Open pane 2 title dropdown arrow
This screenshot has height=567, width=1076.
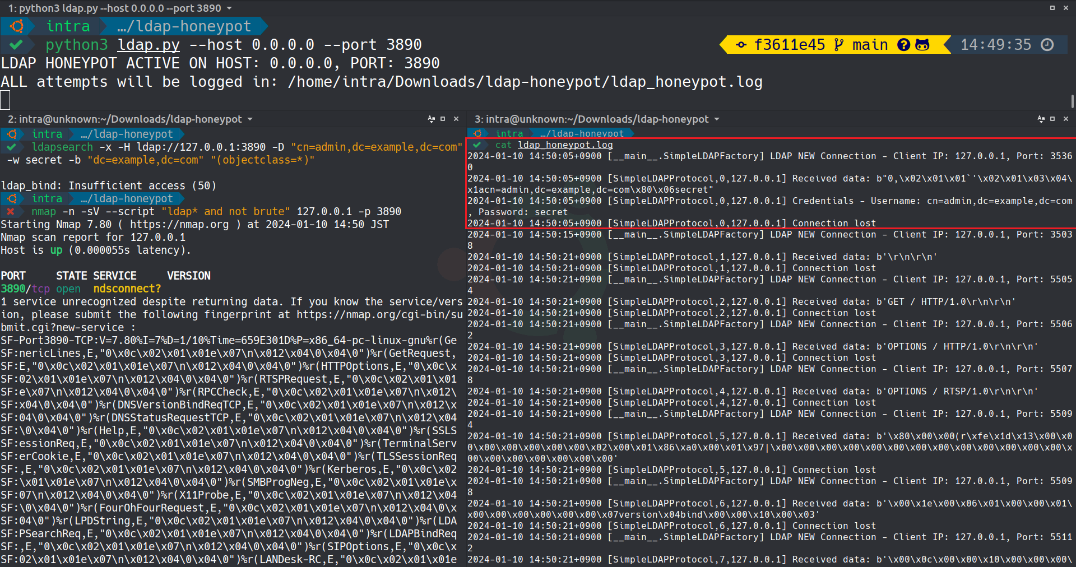pos(250,119)
